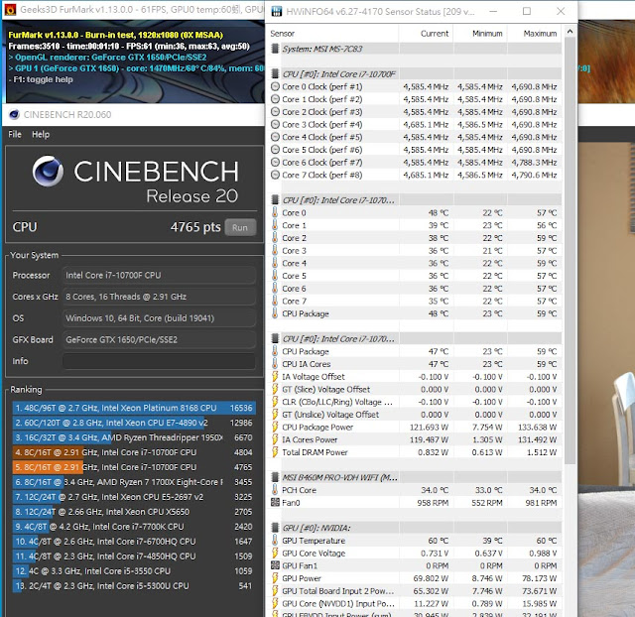Click the Processor field showing i7-10700F
The image size is (635, 617).
coord(159,276)
